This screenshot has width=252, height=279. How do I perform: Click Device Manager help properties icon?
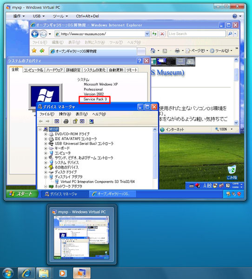(x=75, y=121)
